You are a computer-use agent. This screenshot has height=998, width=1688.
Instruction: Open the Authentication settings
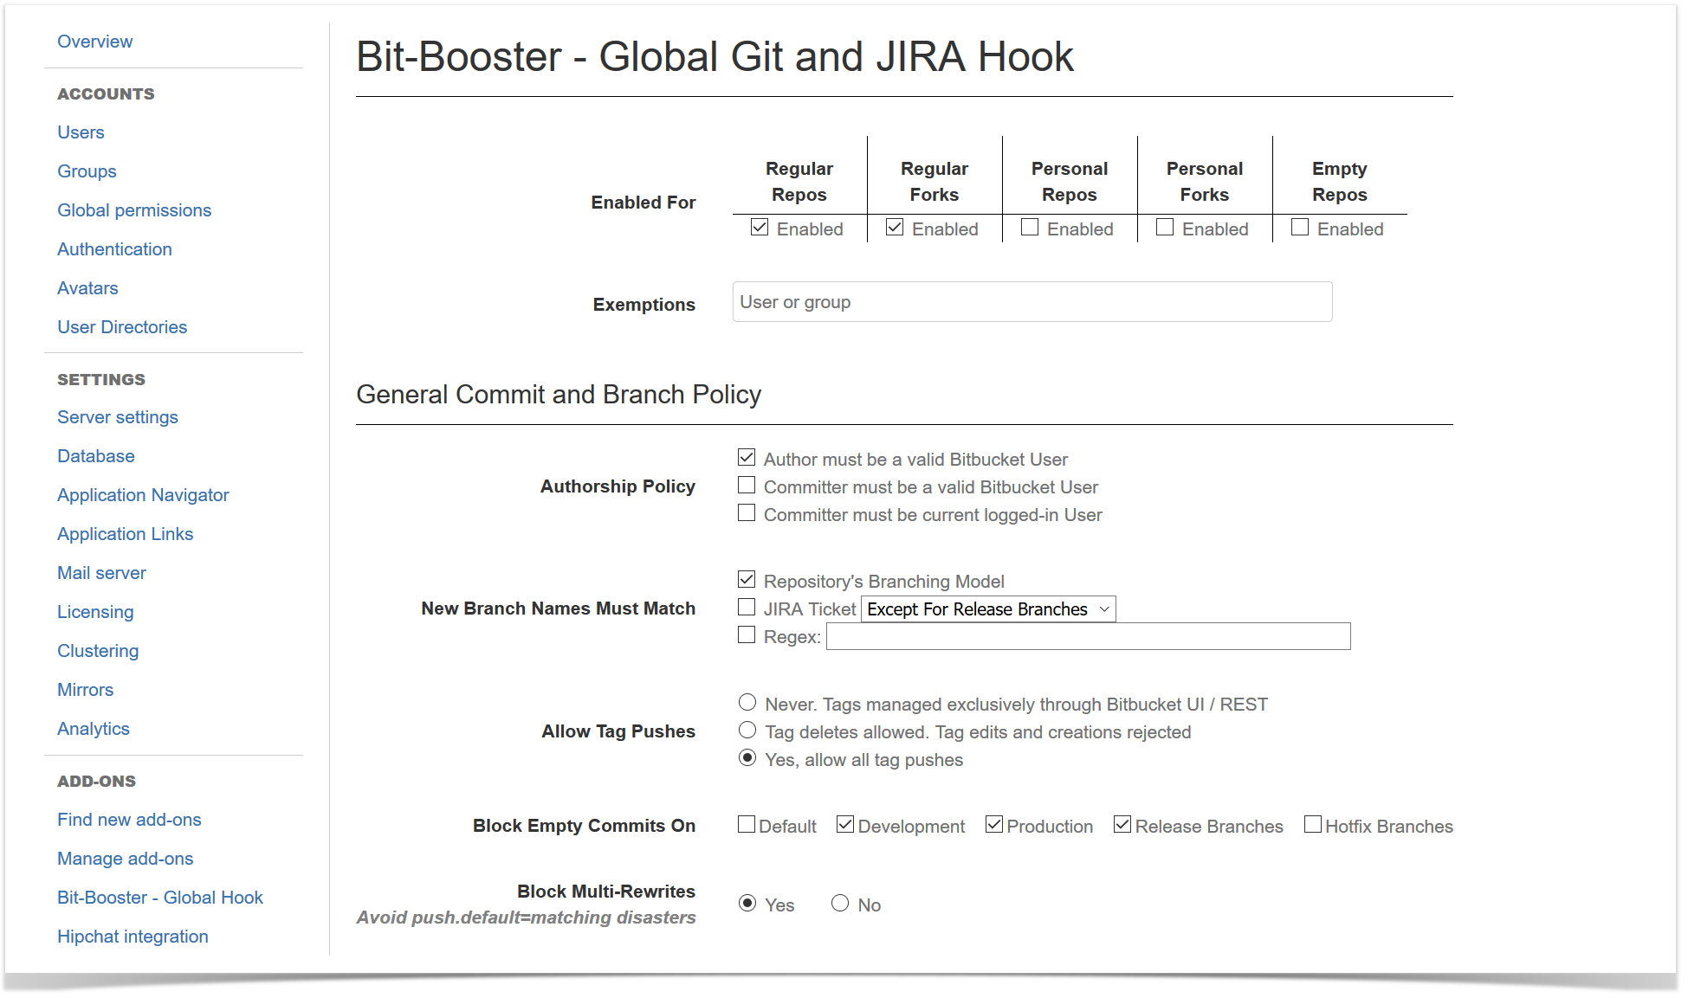click(x=114, y=249)
